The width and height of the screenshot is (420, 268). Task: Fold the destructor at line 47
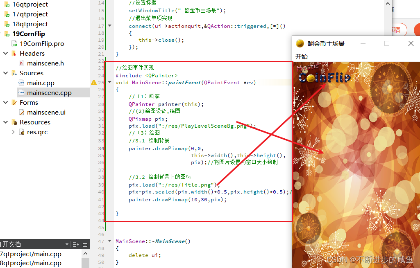(x=109, y=241)
